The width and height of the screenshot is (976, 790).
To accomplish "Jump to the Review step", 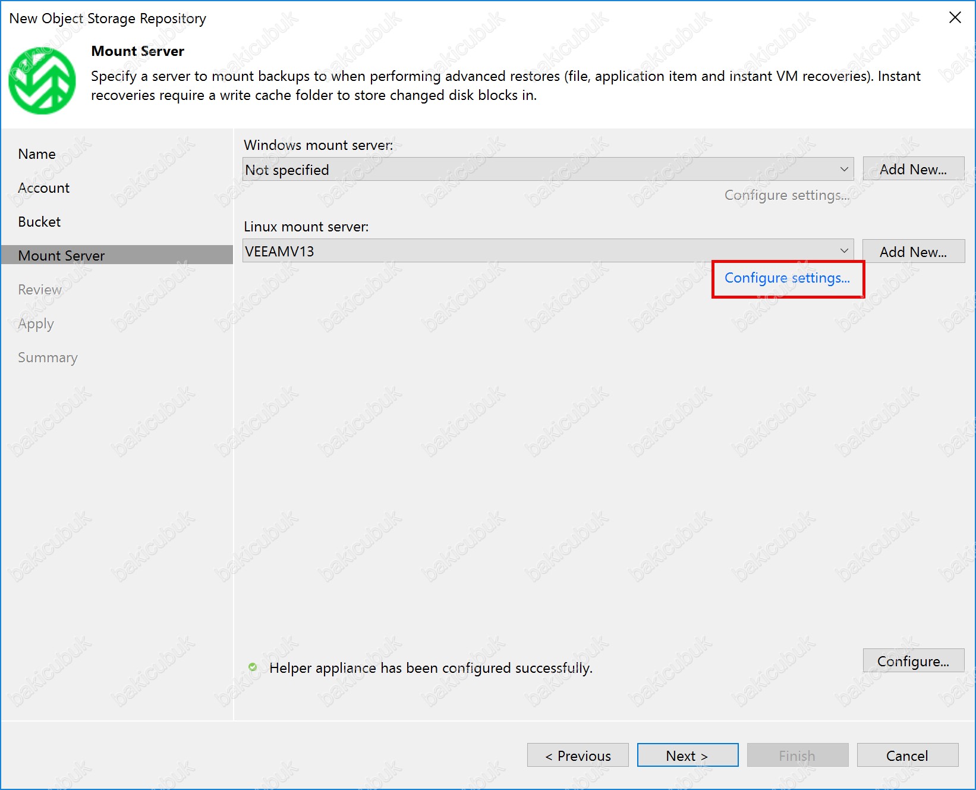I will point(40,290).
